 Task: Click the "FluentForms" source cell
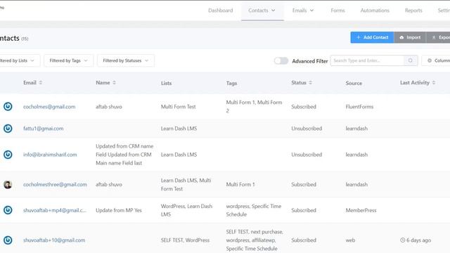pos(359,107)
